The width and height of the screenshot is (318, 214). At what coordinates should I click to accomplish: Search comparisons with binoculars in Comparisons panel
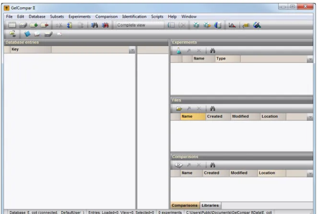pos(212,165)
